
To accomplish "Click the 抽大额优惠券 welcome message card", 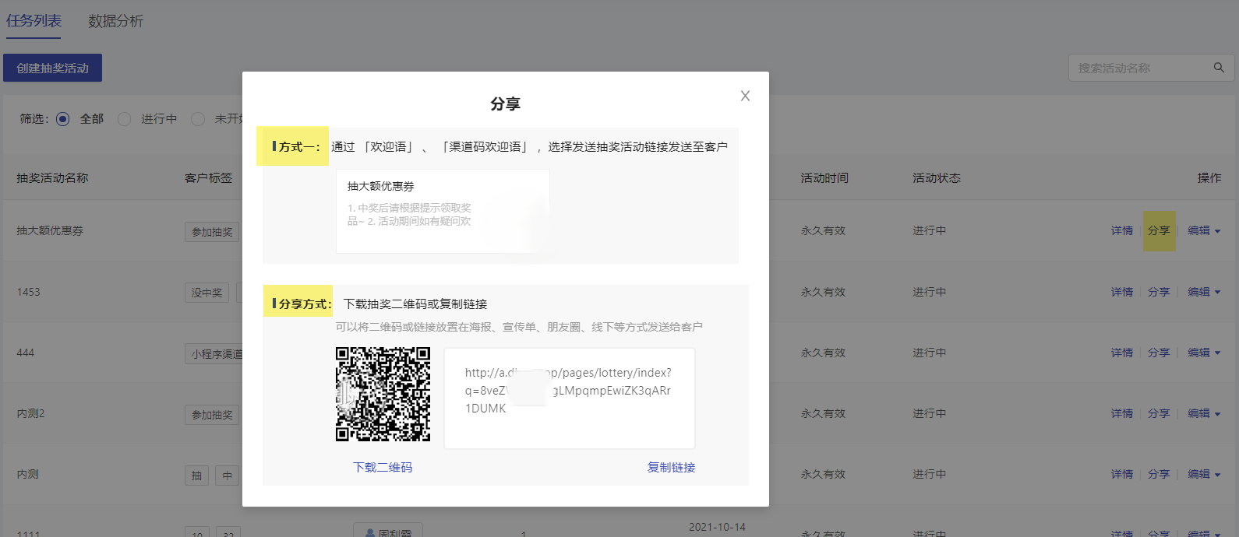I will pyautogui.click(x=443, y=211).
